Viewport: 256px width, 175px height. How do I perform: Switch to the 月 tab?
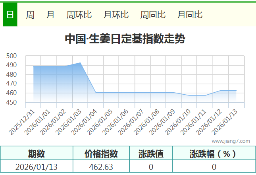pos(50,15)
